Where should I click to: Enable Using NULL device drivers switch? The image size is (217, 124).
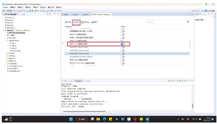point(123,50)
